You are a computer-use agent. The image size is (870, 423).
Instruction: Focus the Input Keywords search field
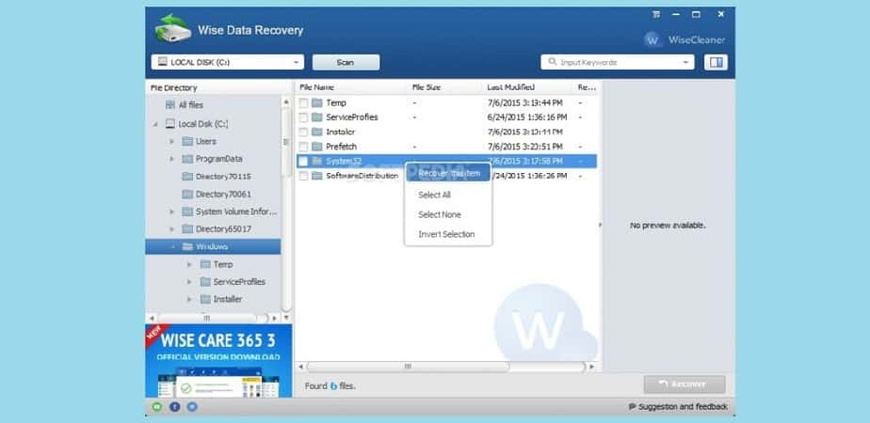[618, 62]
